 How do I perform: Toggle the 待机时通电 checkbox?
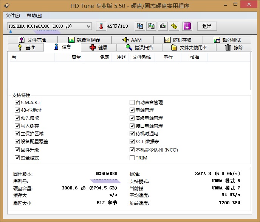click(132, 133)
